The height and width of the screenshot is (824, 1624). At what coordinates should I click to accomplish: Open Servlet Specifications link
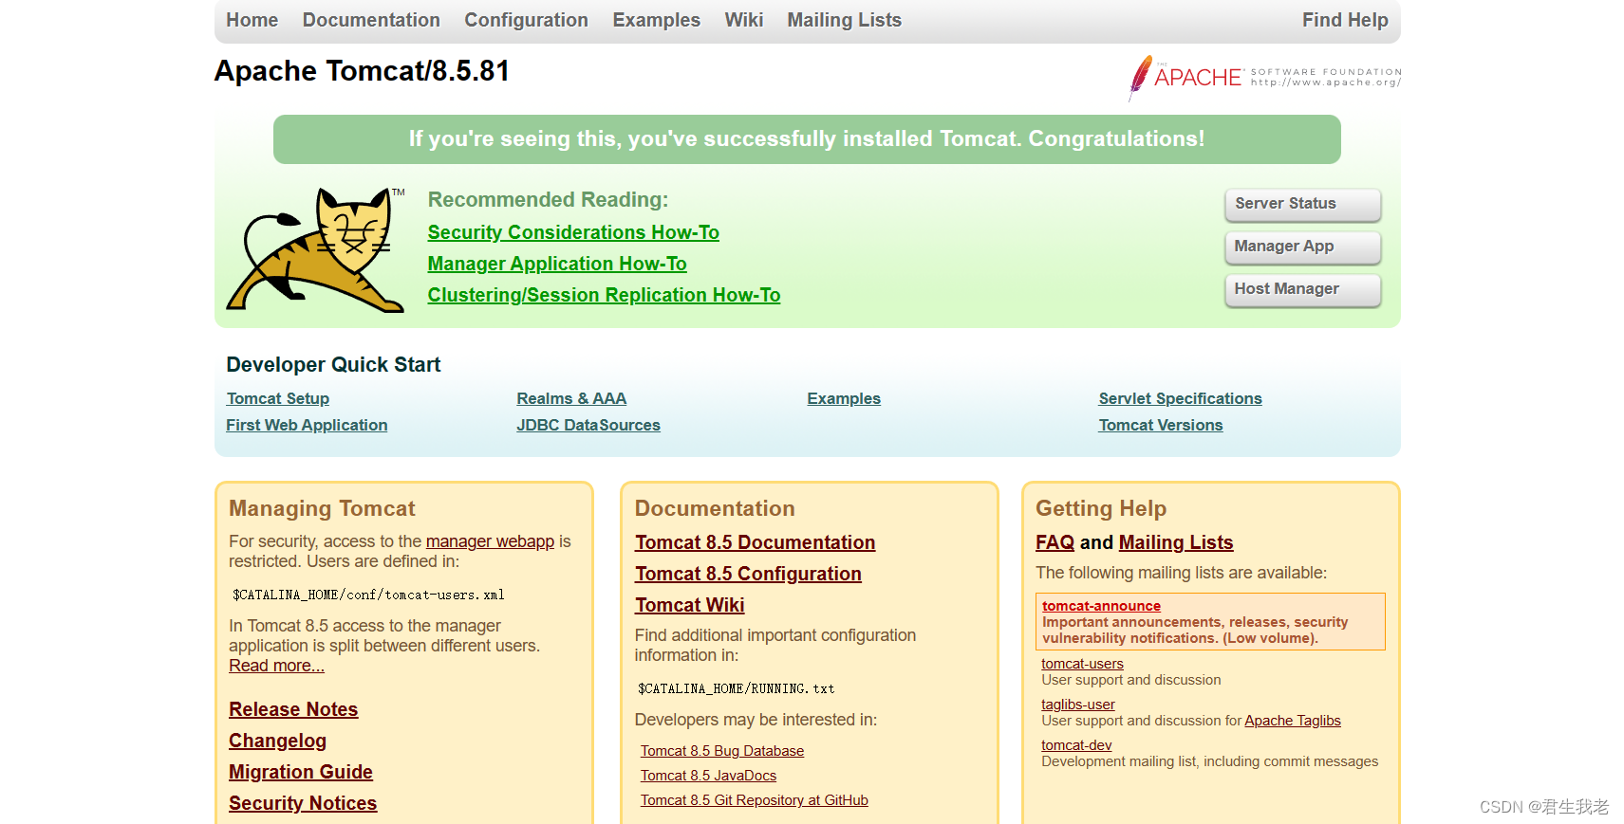point(1180,399)
